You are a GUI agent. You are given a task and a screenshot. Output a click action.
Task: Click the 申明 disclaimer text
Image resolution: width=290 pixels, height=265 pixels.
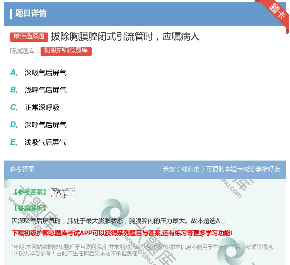142,250
